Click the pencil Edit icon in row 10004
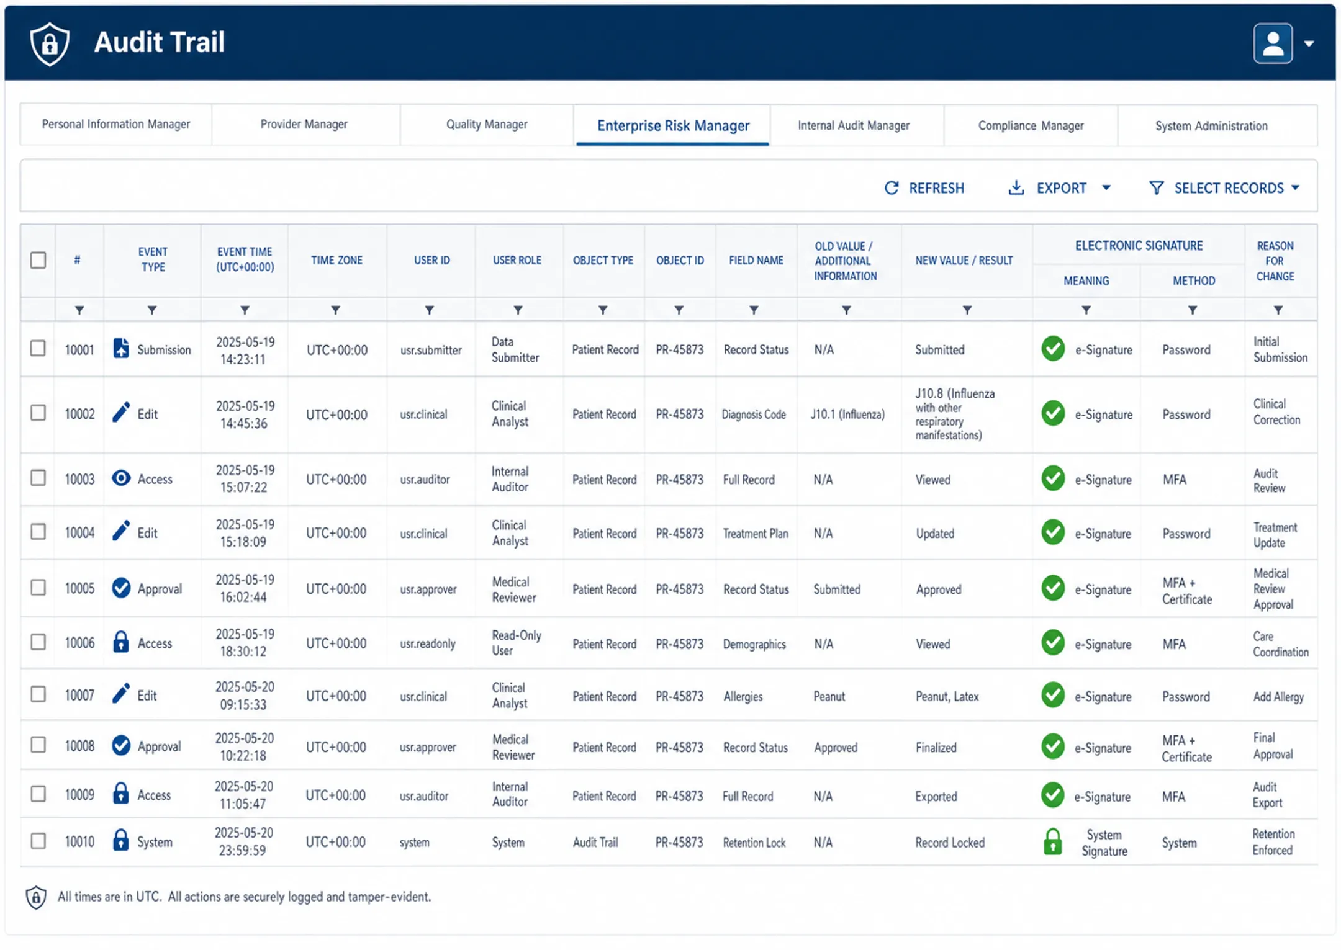 121,531
